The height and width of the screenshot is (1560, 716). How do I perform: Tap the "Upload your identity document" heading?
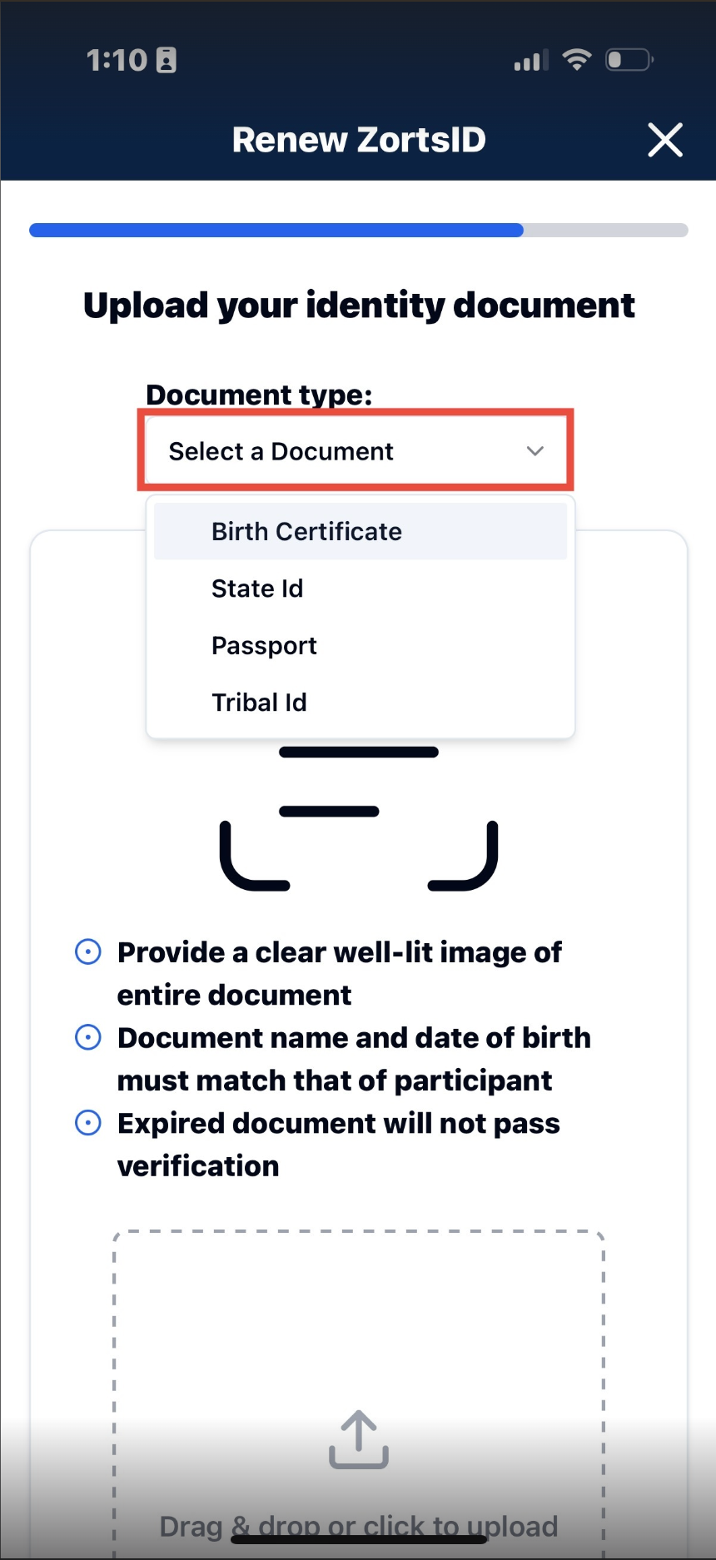359,306
